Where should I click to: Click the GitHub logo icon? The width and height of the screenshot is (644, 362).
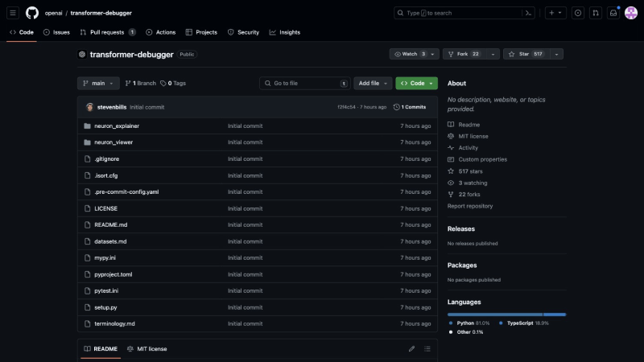click(32, 13)
